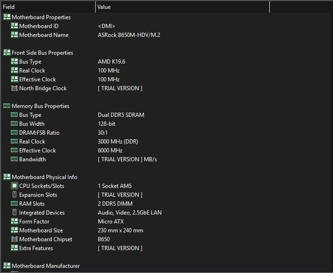Select the 3000 MHz (DDR) value

point(118,142)
